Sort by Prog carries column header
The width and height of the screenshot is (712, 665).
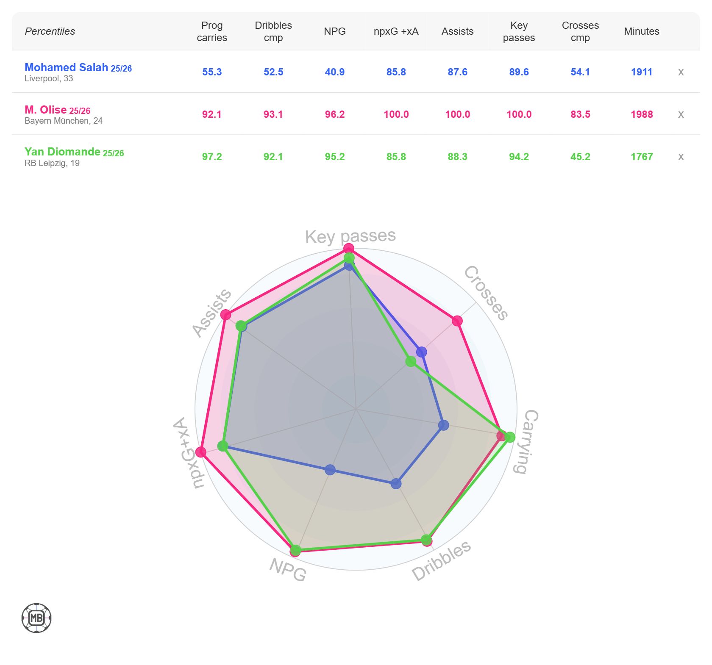212,31
